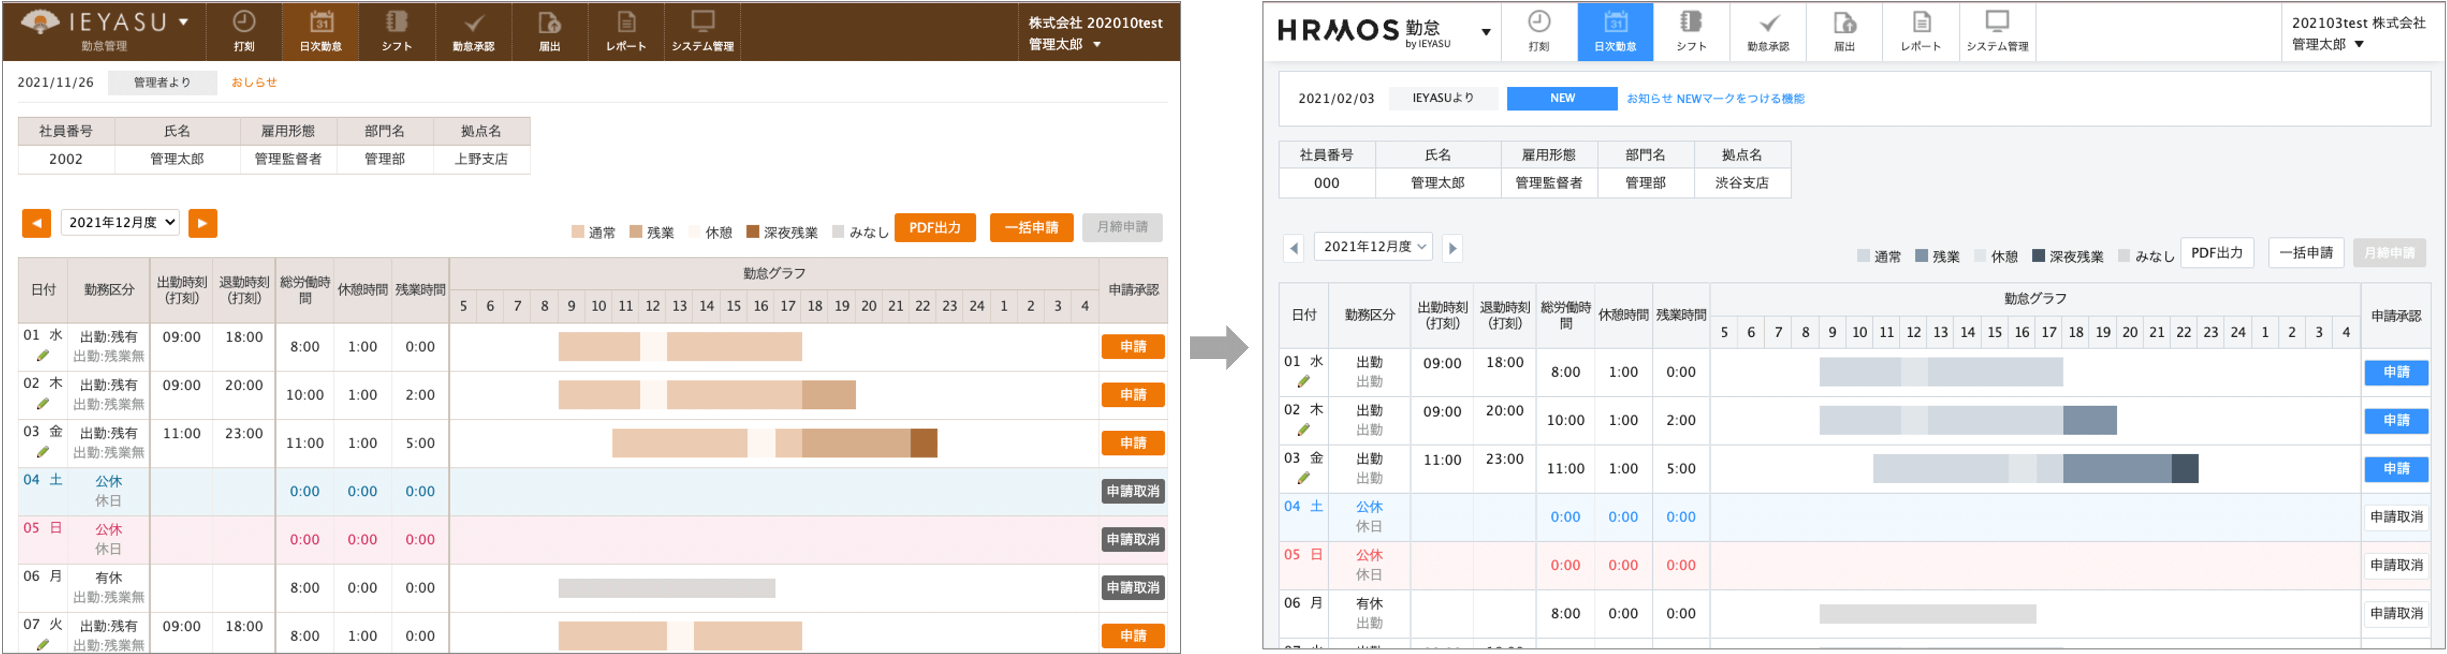Open 2021年12月度 month selector in IEYASU screen
Viewport: 2447px width, 654px height.
point(121,222)
